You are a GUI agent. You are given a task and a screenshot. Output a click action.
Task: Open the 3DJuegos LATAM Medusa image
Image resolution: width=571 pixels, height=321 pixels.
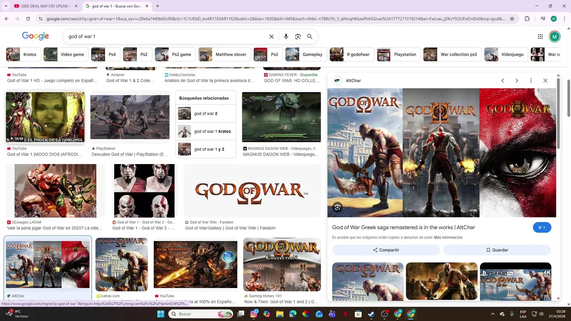coord(55,191)
